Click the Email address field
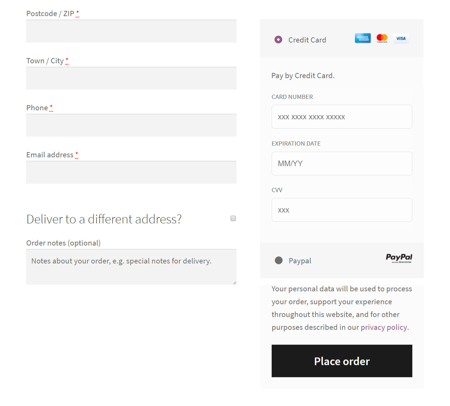Image resolution: width=450 pixels, height=406 pixels. [131, 172]
